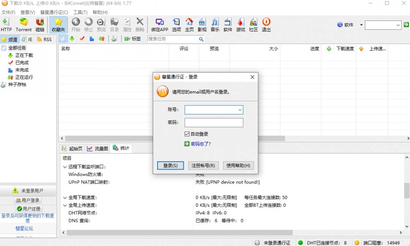
Task: Filter by downloading green arrow icon
Action: click(72, 39)
